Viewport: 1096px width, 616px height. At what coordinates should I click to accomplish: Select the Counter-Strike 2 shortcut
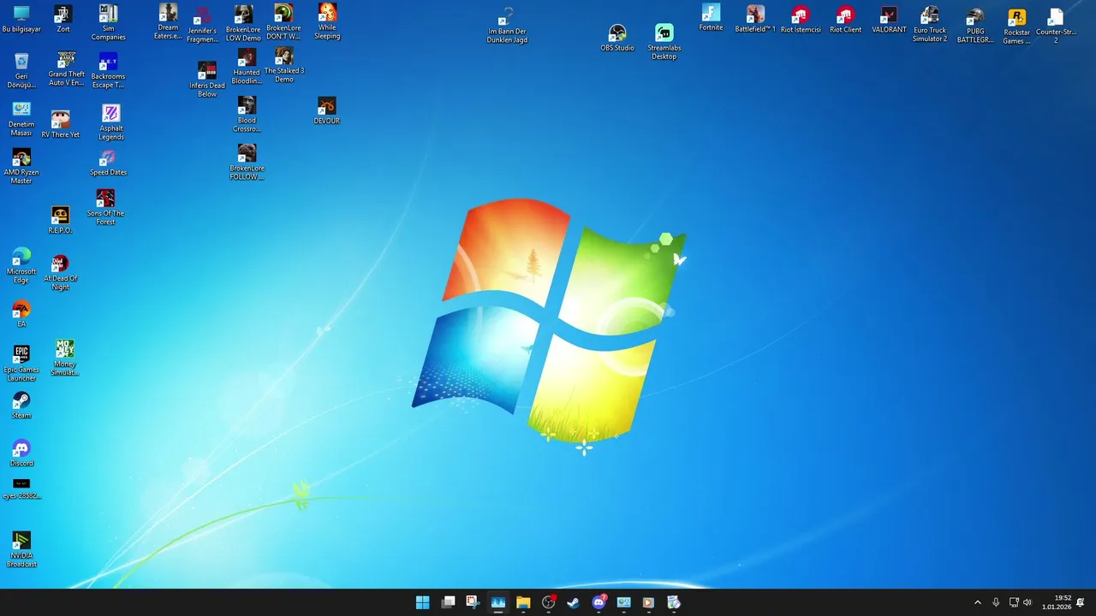coord(1056,26)
